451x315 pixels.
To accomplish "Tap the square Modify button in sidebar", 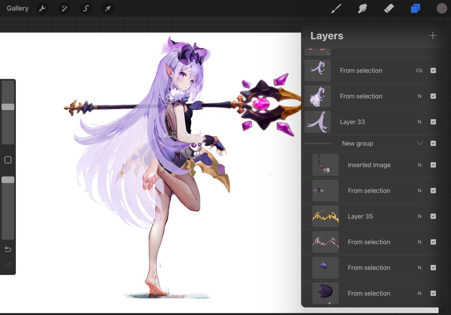I will 8,160.
